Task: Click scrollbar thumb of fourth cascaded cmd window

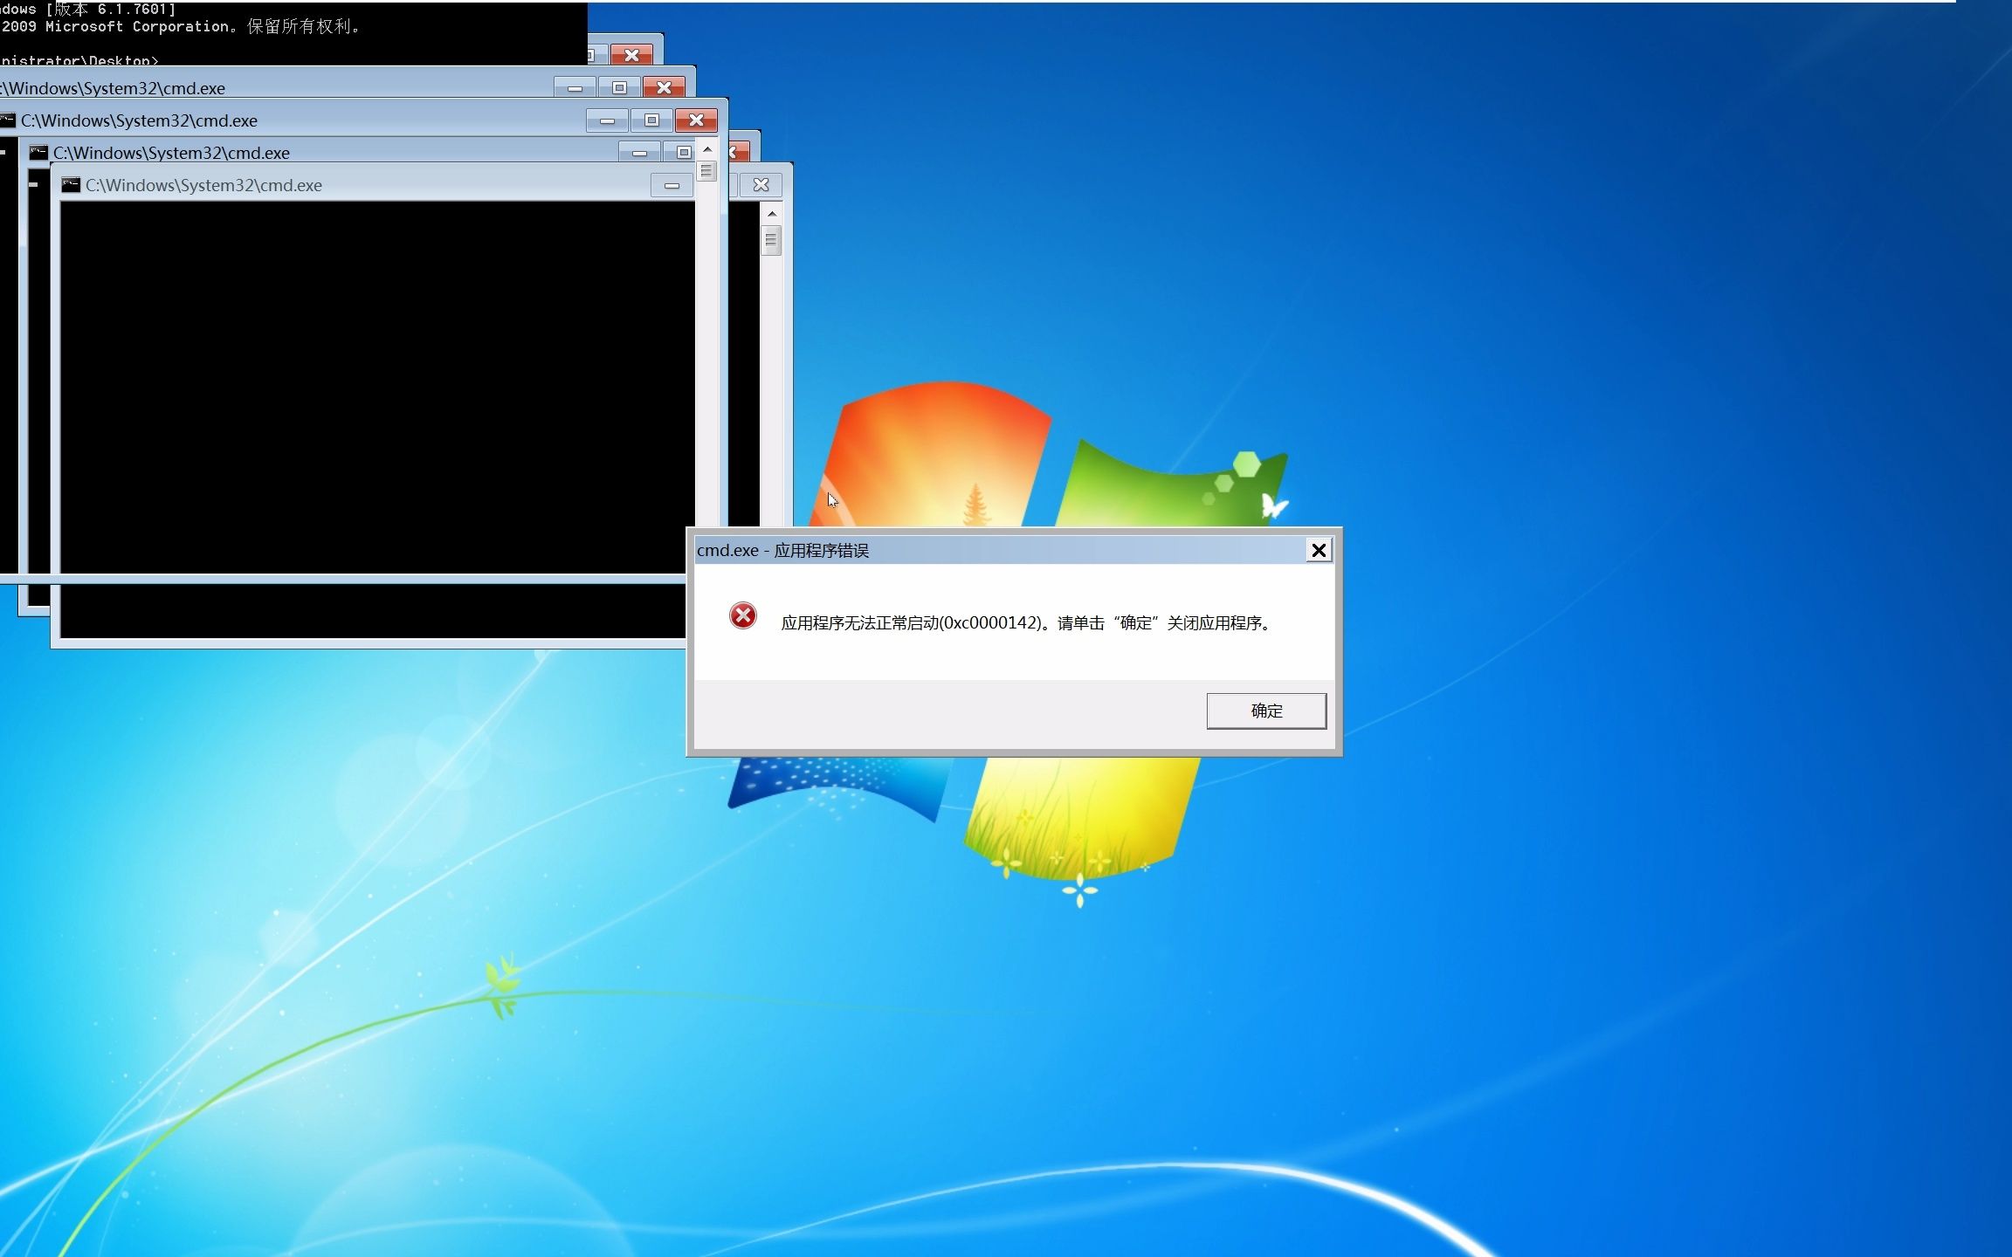Action: [706, 172]
